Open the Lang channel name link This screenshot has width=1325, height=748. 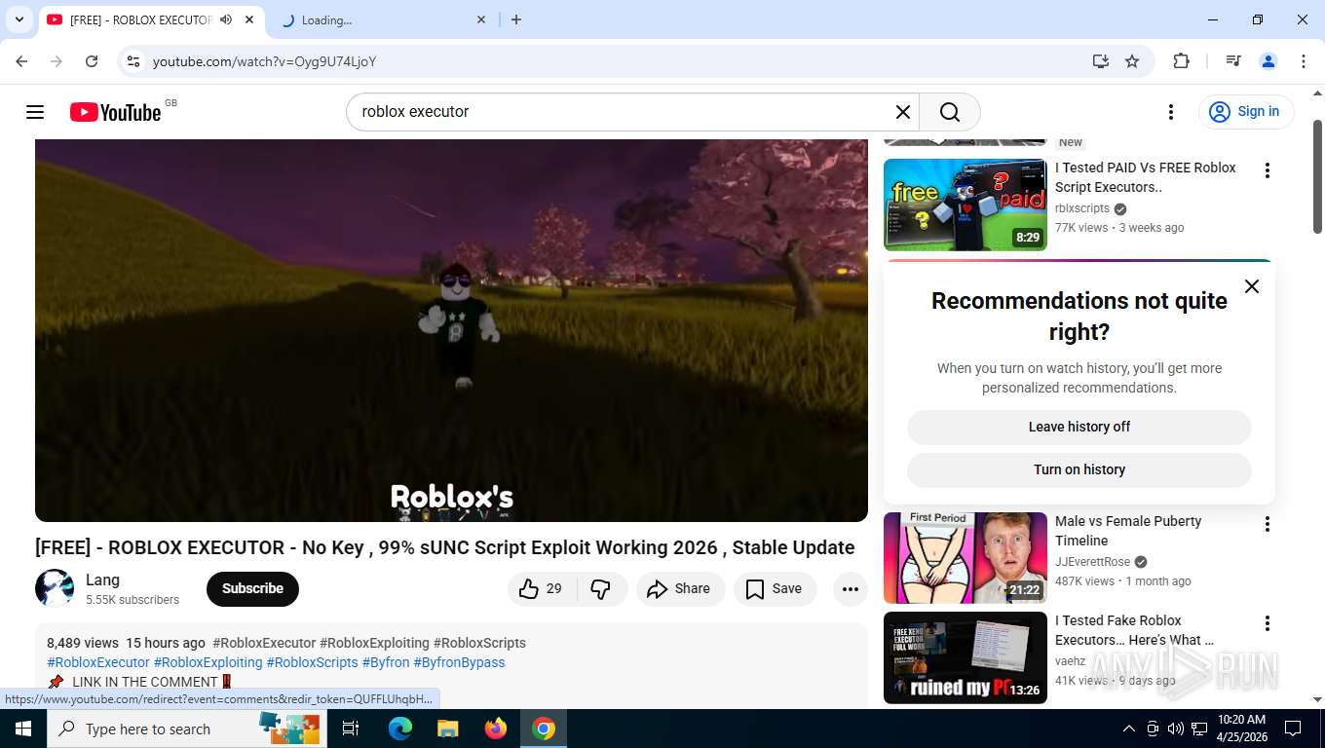click(x=102, y=580)
